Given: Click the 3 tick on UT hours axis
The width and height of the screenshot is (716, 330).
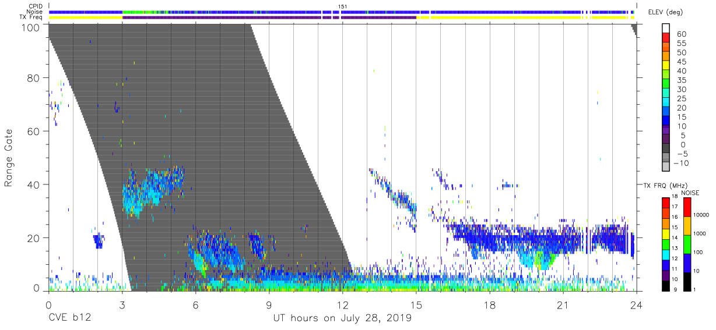Looking at the screenshot, I should tap(122, 304).
